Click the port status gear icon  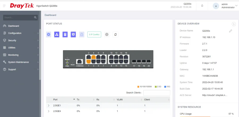coord(107,34)
